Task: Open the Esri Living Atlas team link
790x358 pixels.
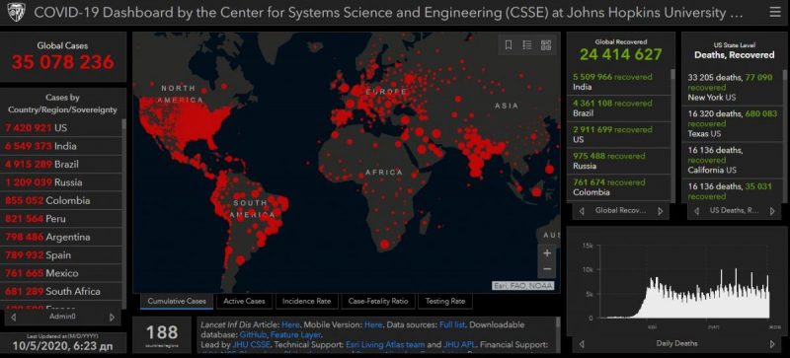Action: coord(385,345)
